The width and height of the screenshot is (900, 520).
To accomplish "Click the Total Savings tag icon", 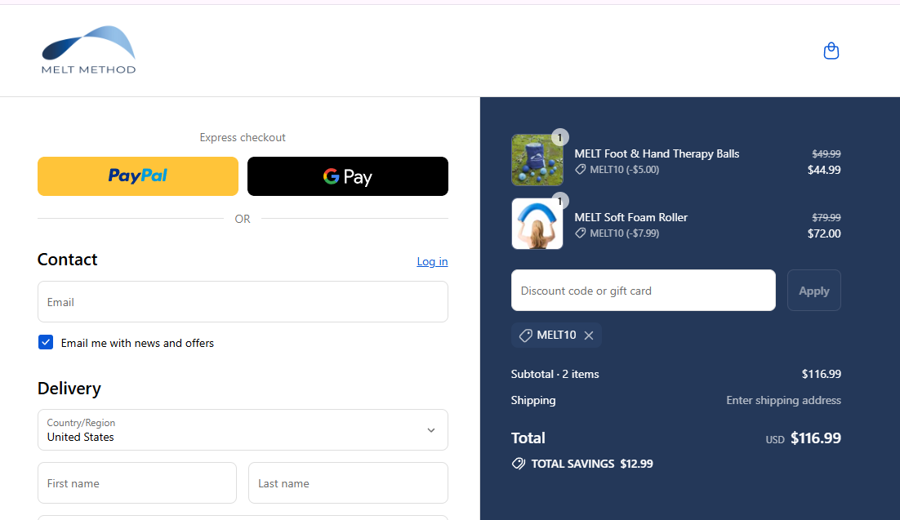I will [x=519, y=464].
